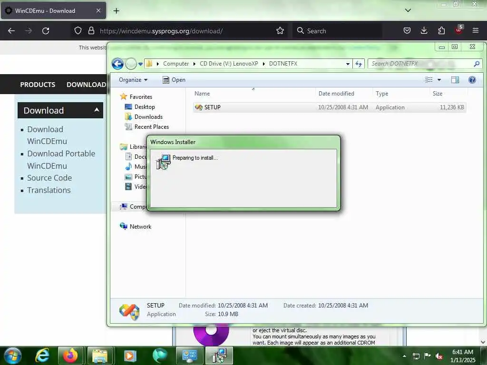
Task: Open a new Firefox tab
Action: coord(116,11)
